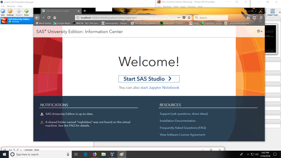Open Settings in VirtualBox Manager toolbar
This screenshot has height=158, width=281.
(10, 12)
